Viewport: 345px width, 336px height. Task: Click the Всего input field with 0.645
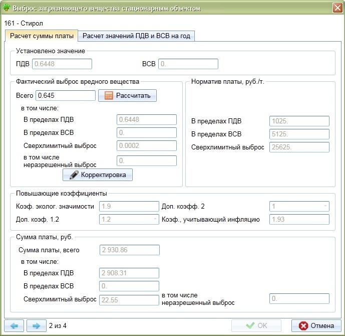66,95
